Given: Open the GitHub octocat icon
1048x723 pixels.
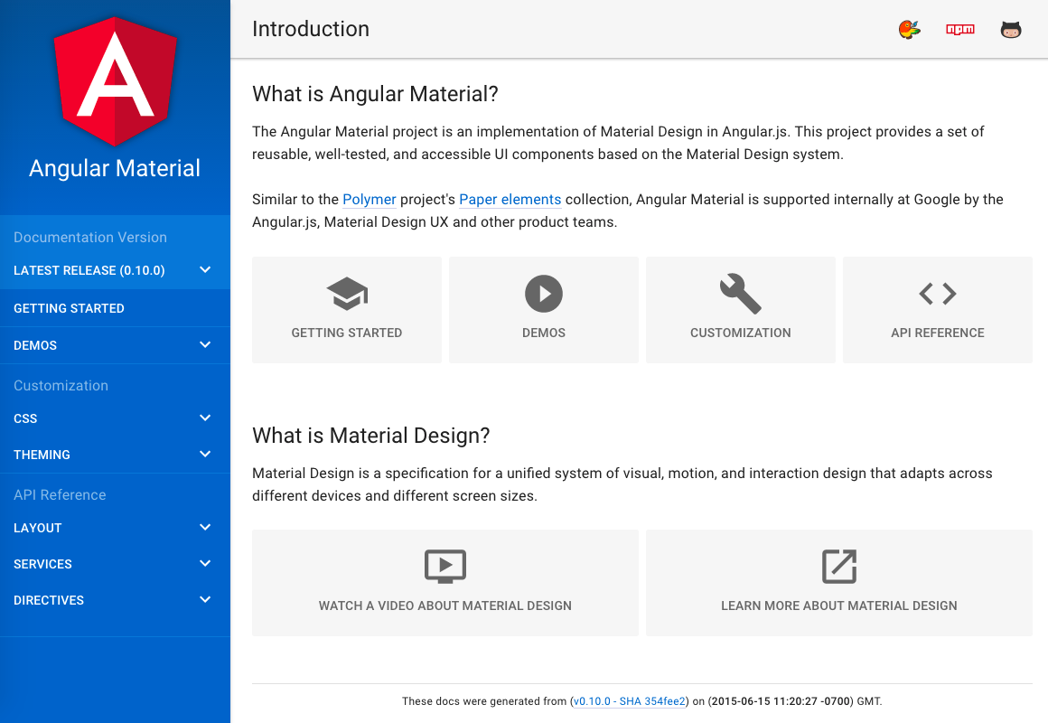Looking at the screenshot, I should pos(1011,30).
